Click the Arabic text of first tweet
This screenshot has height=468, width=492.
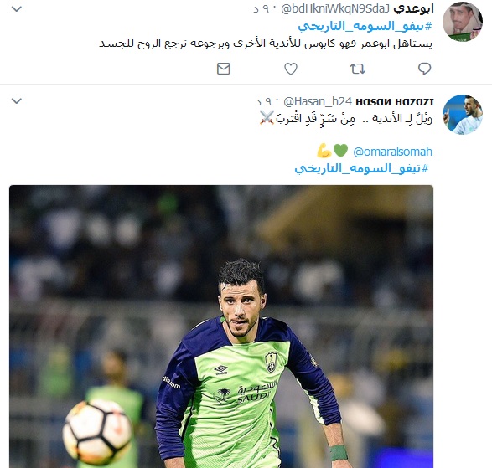point(266,44)
